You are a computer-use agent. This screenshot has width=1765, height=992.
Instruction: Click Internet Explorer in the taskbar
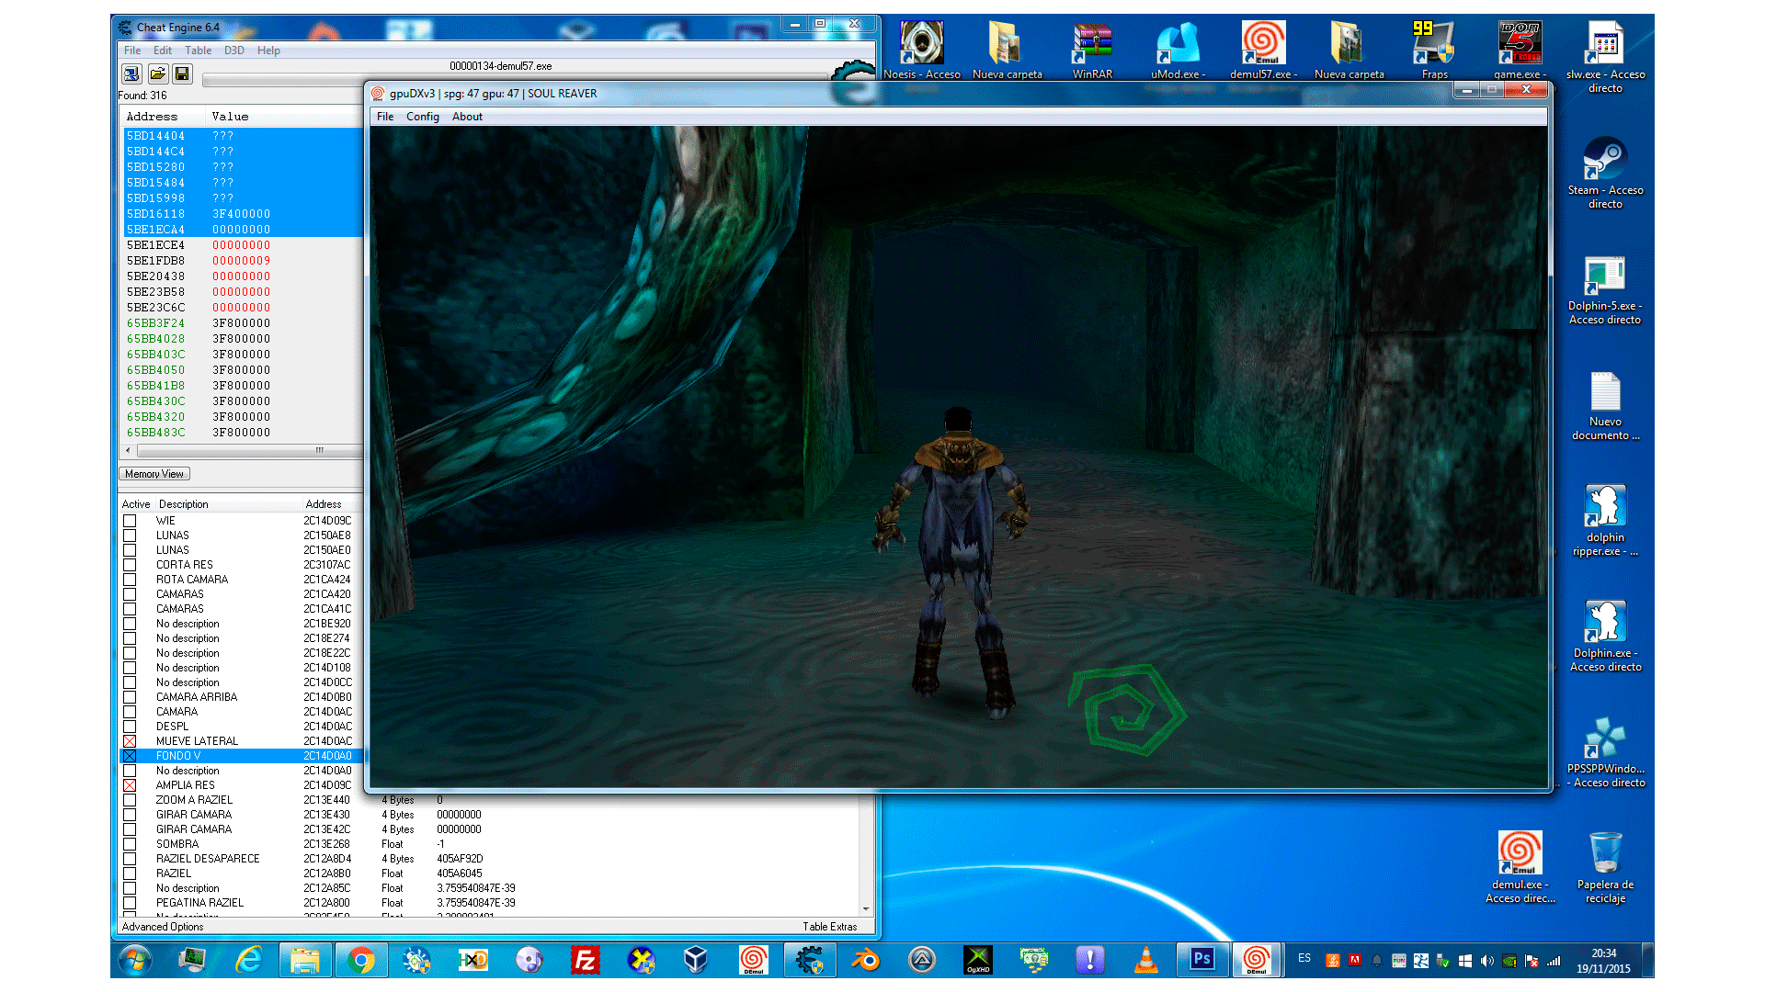248,961
